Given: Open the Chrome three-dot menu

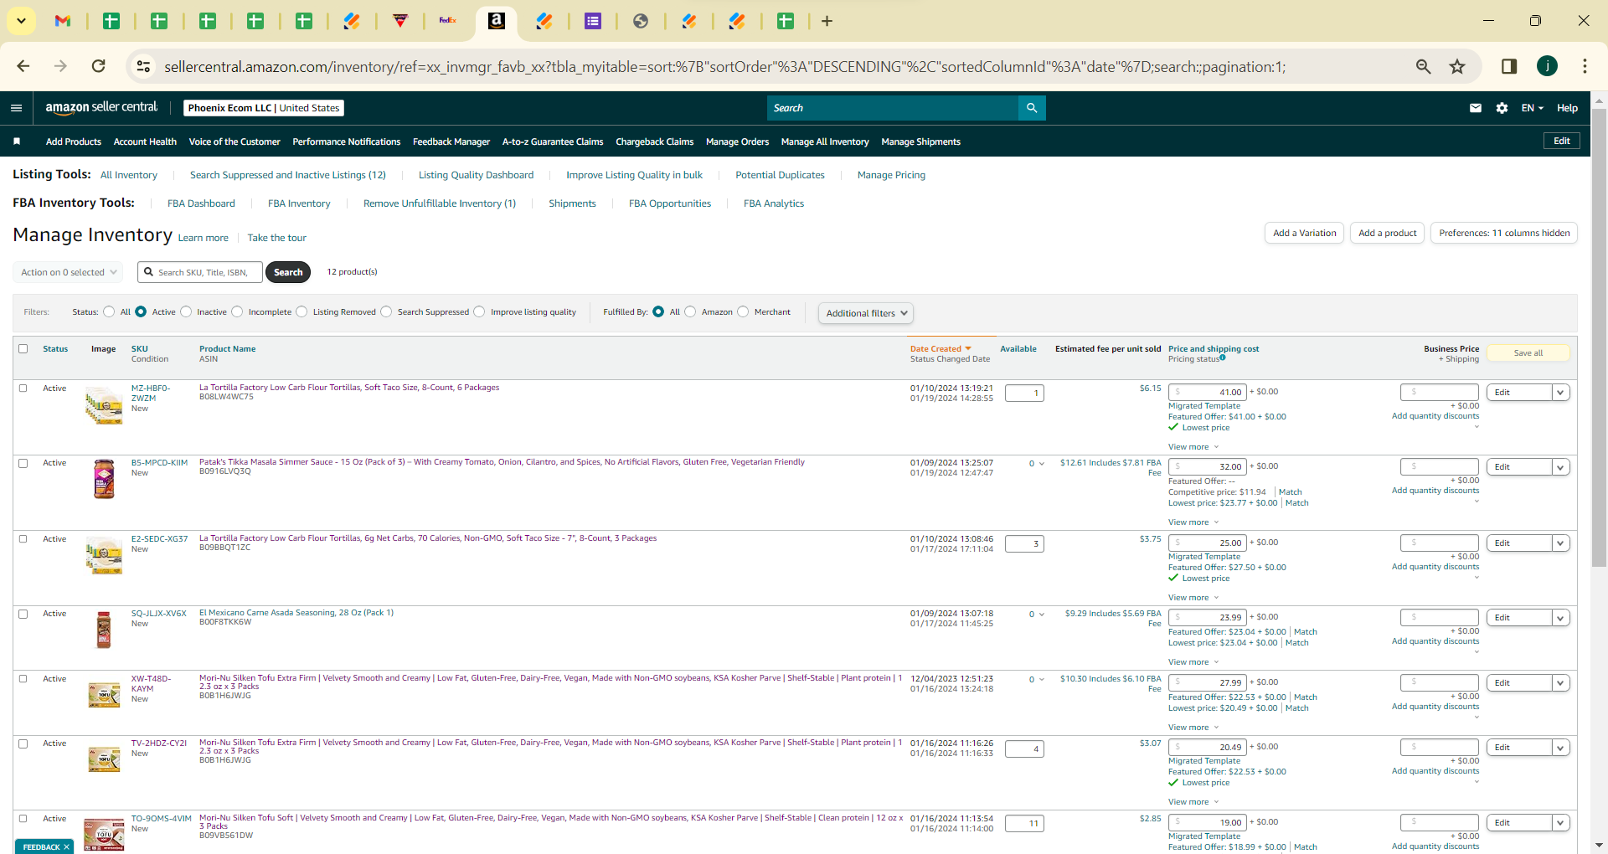Looking at the screenshot, I should coord(1585,66).
